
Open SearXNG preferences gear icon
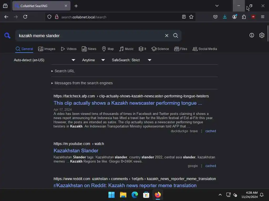pyautogui.click(x=262, y=35)
